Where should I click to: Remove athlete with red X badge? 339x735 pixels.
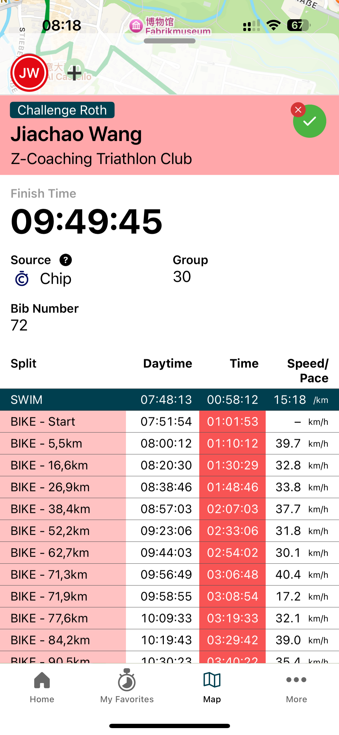(298, 110)
